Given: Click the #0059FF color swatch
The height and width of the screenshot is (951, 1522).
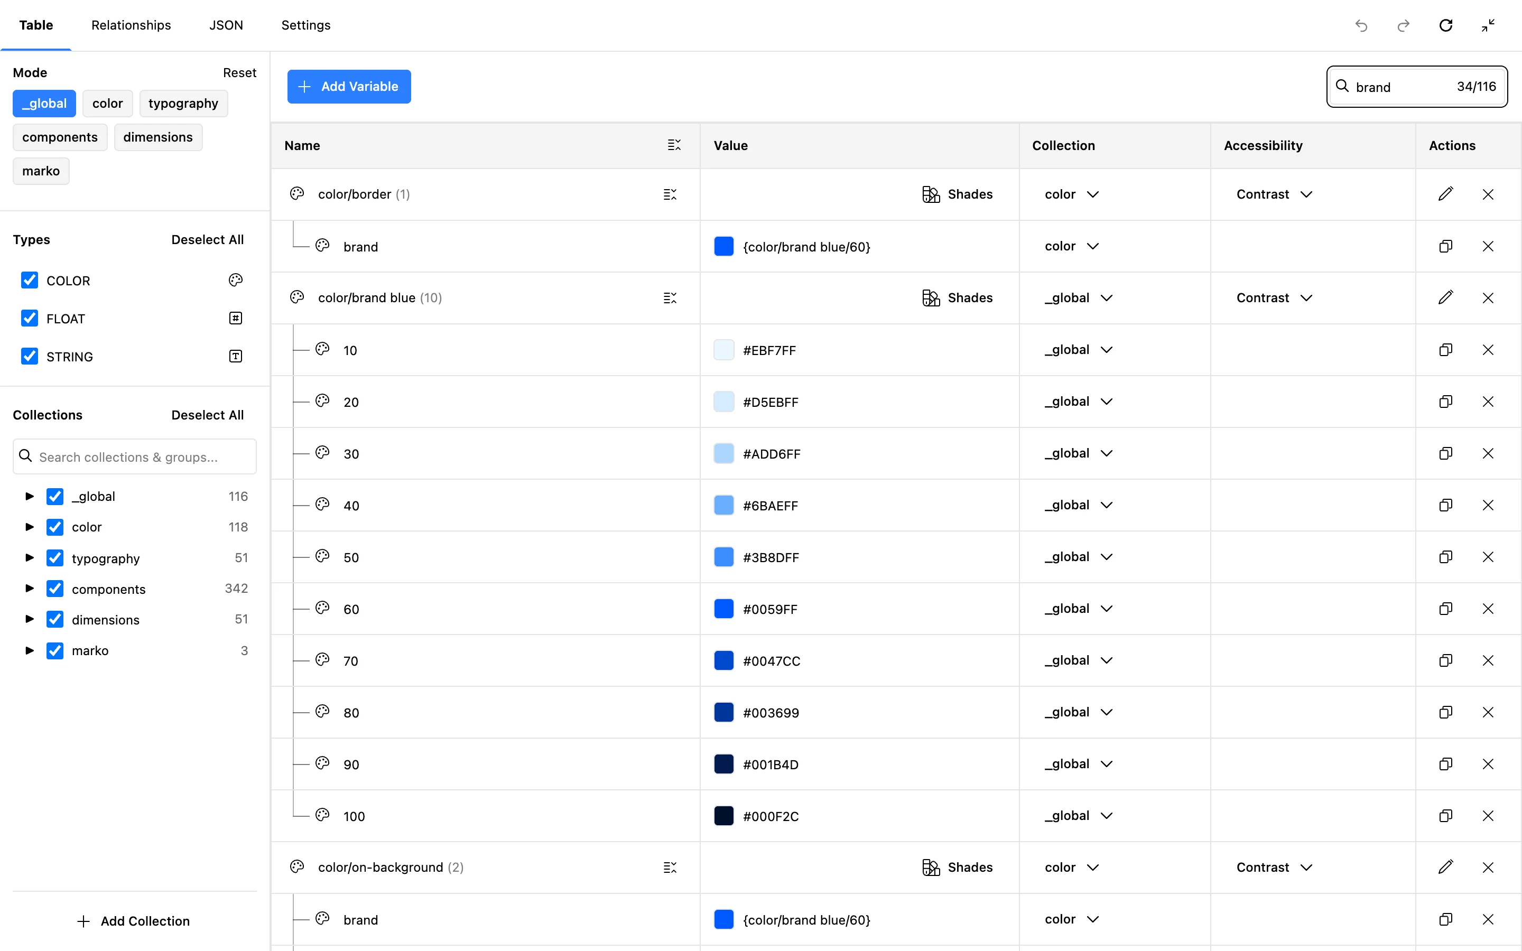Looking at the screenshot, I should coord(724,609).
